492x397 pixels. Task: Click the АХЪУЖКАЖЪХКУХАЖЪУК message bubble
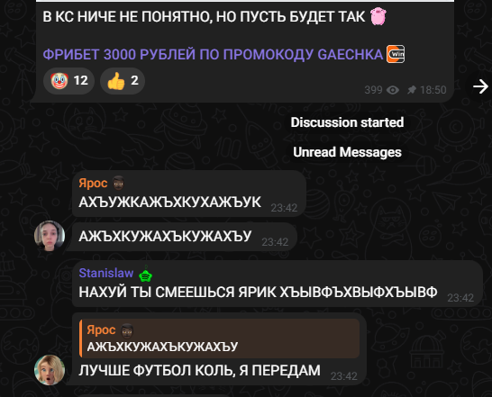(x=189, y=194)
